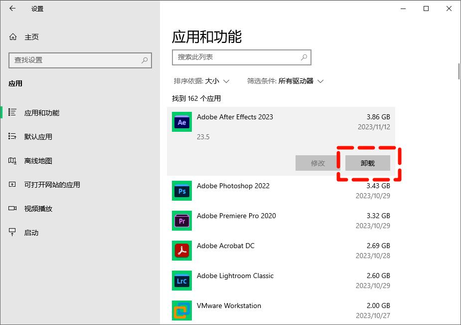Click the 修改 button
461x325 pixels.
coord(317,163)
